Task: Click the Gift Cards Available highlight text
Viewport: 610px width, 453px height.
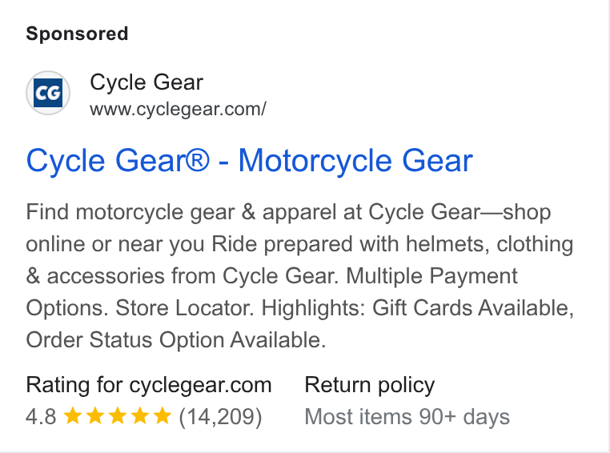Action: point(472,308)
